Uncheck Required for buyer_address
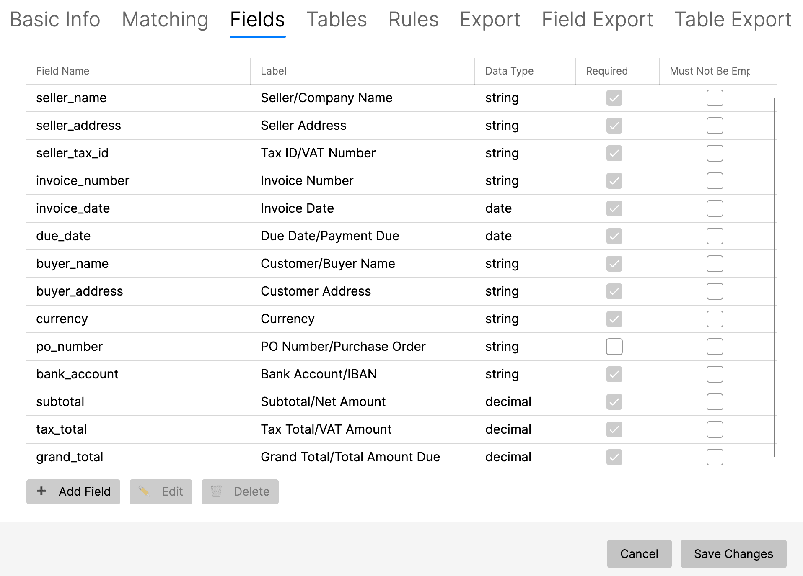This screenshot has width=803, height=576. click(x=614, y=291)
